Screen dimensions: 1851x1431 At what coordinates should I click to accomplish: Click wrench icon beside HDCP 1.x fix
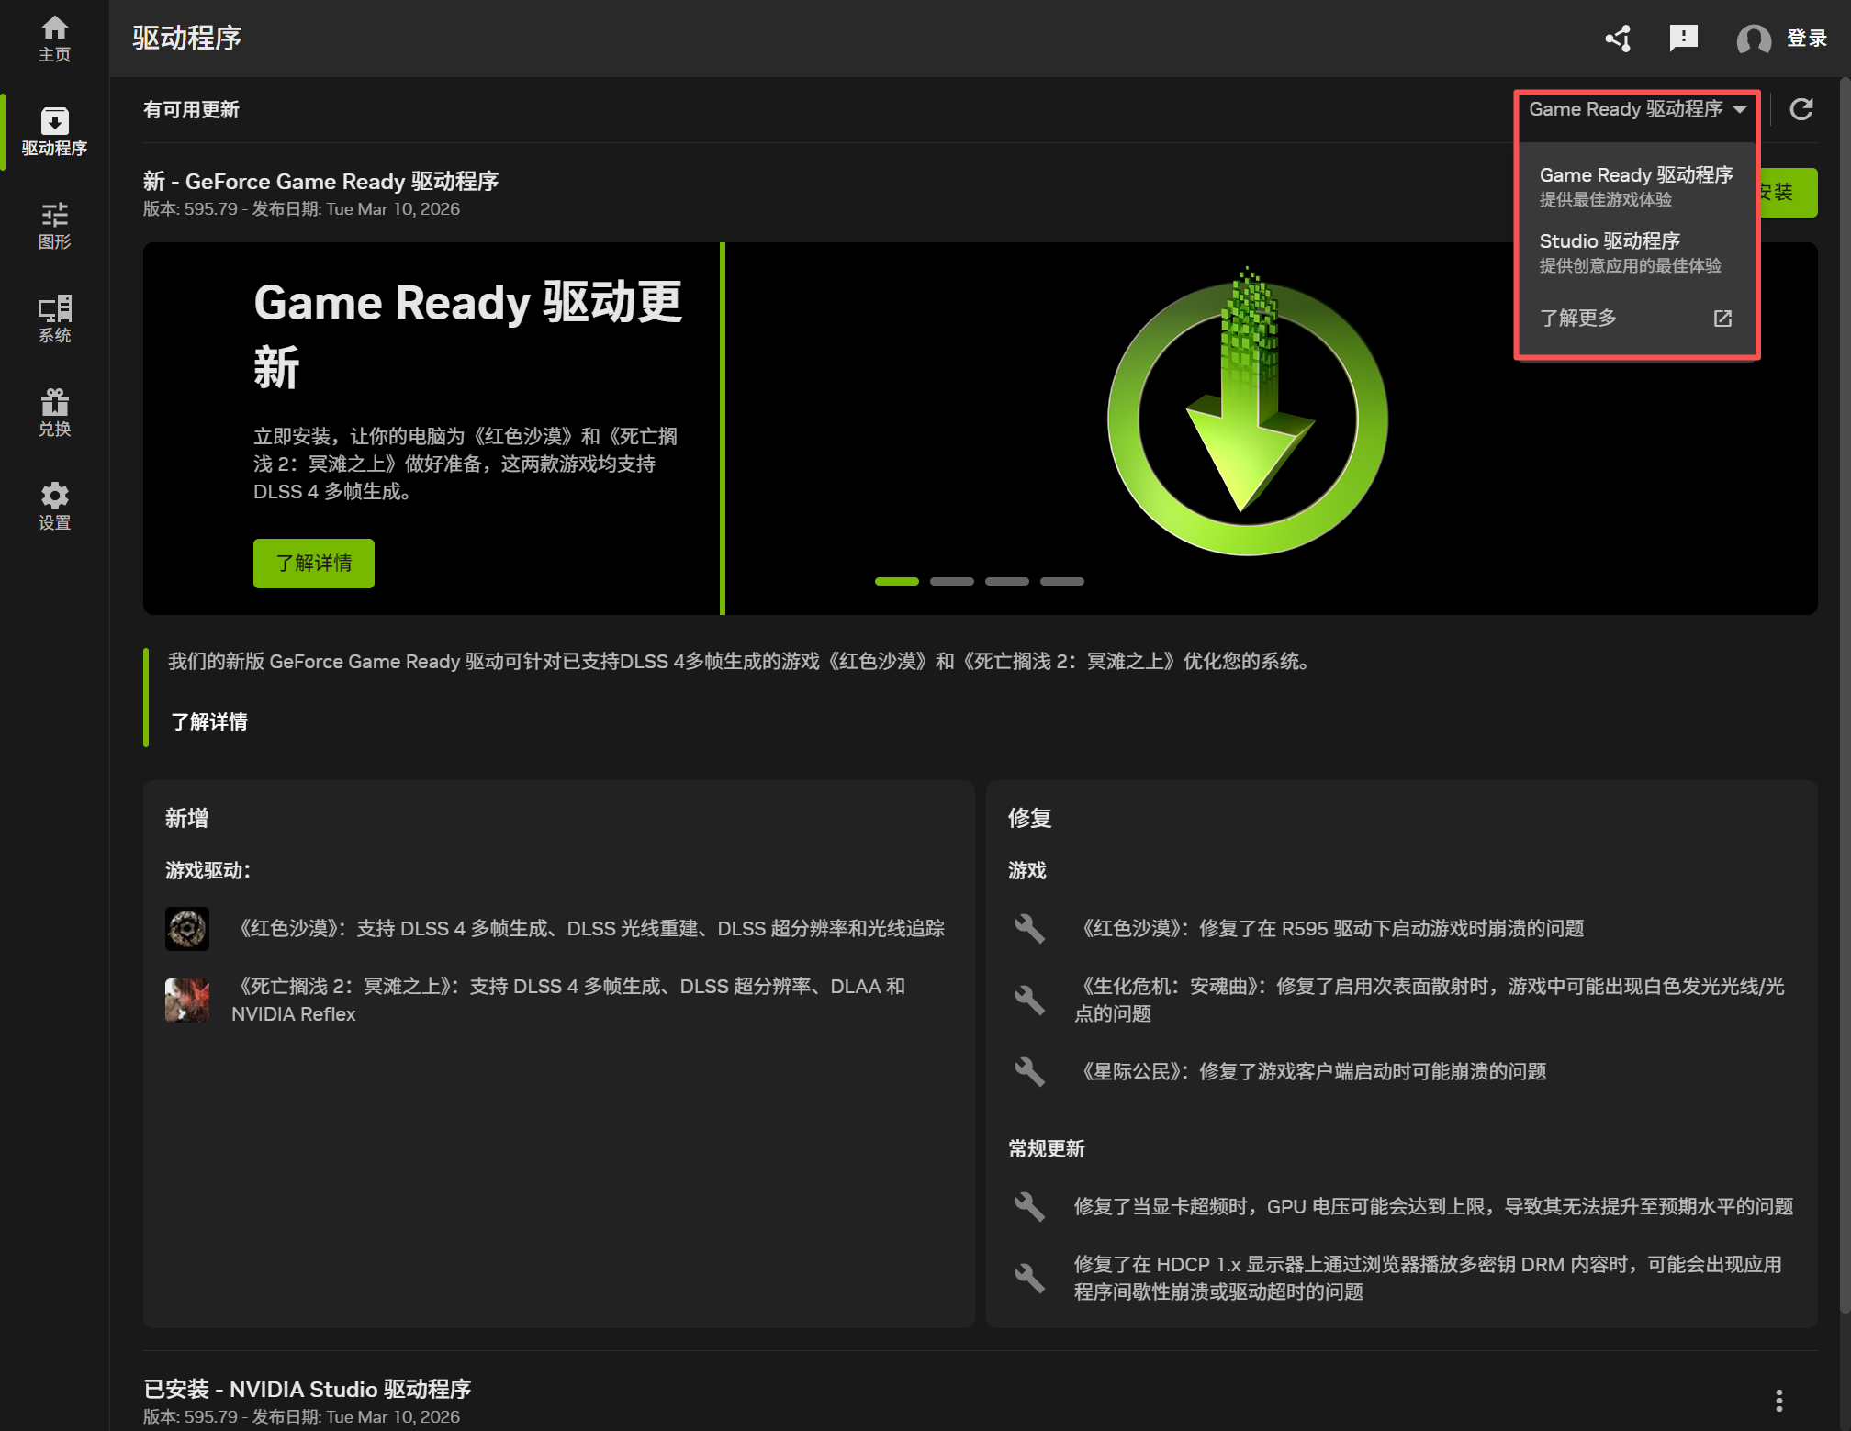click(1030, 1279)
